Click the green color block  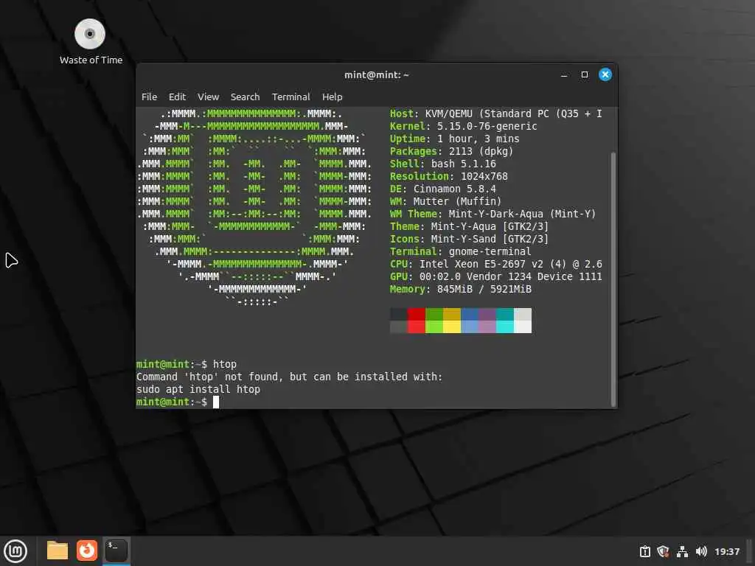pyautogui.click(x=434, y=321)
